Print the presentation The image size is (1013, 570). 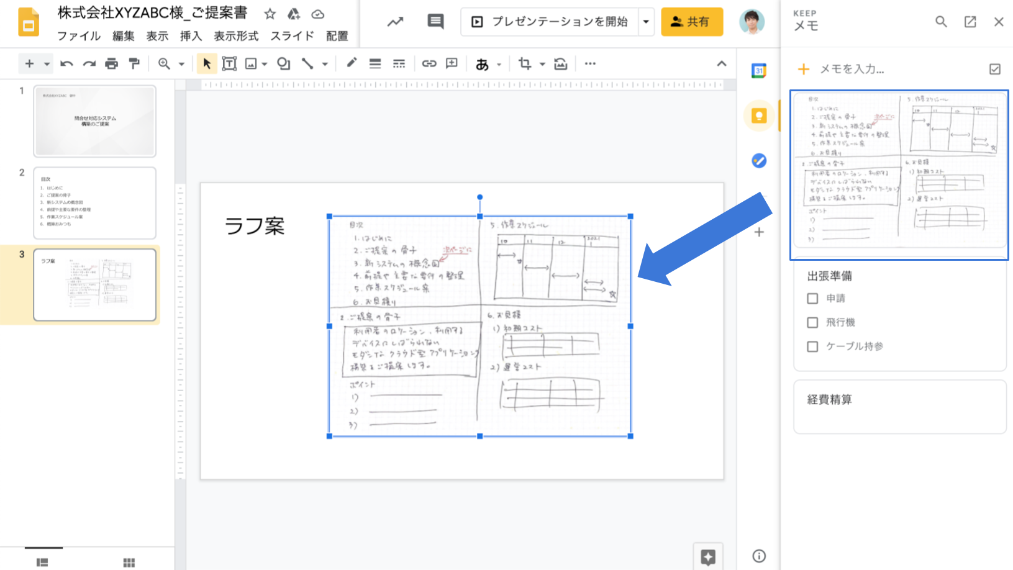tap(111, 63)
